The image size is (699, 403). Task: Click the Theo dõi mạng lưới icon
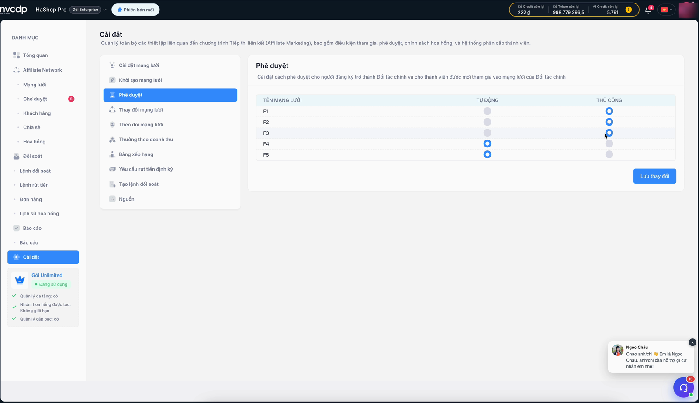[x=112, y=125]
